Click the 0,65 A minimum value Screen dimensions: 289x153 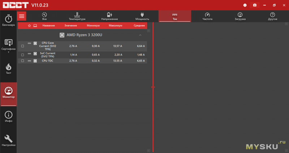[96, 55]
